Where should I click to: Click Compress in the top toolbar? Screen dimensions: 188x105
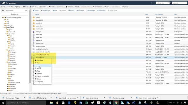[x=124, y=7]
